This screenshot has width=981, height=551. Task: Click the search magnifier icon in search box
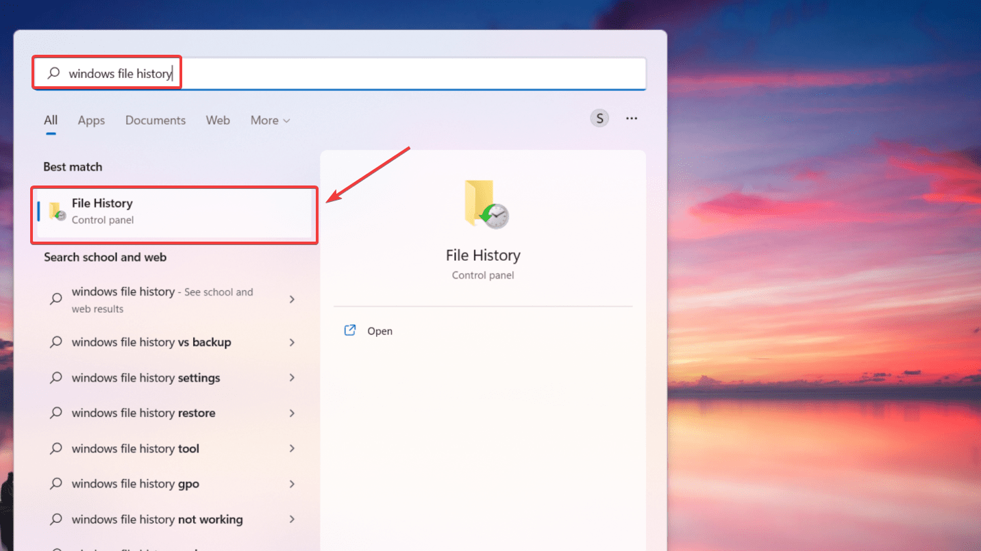(x=53, y=73)
